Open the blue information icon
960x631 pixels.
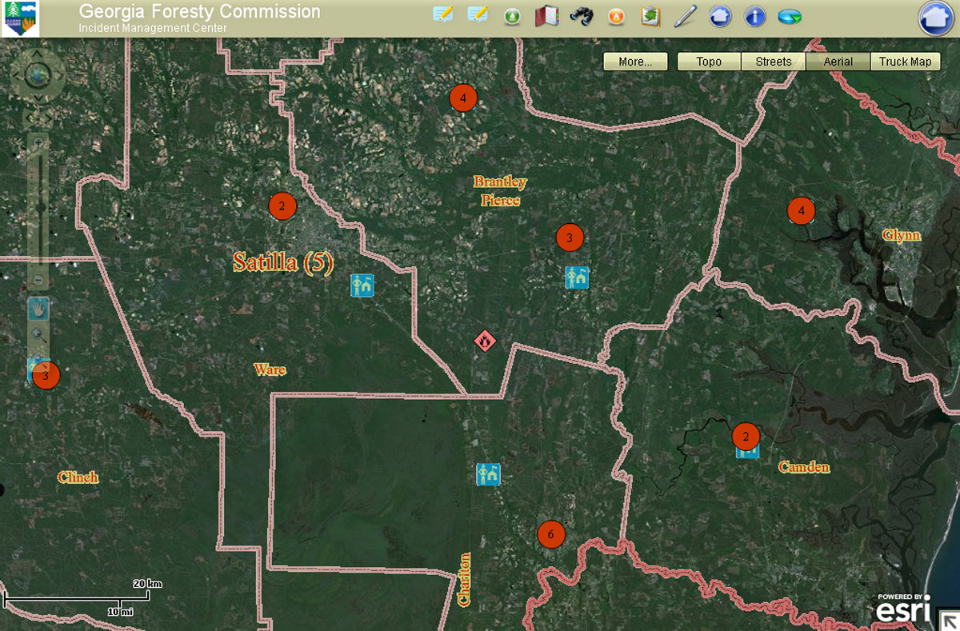point(754,16)
